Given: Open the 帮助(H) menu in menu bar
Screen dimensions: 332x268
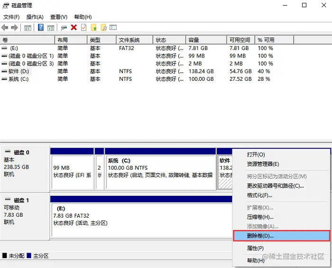Looking at the screenshot, I should pyautogui.click(x=83, y=17).
